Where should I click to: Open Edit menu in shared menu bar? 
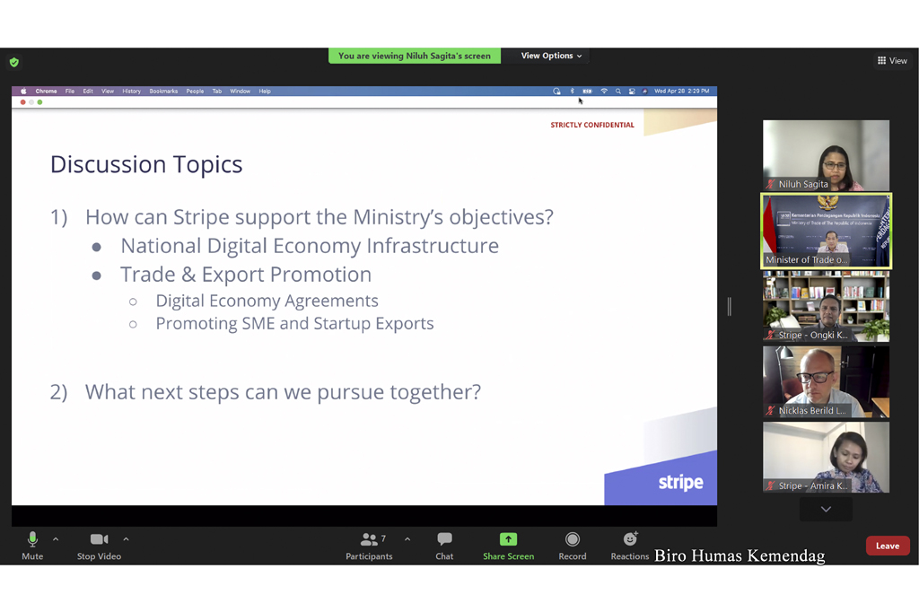[x=88, y=92]
